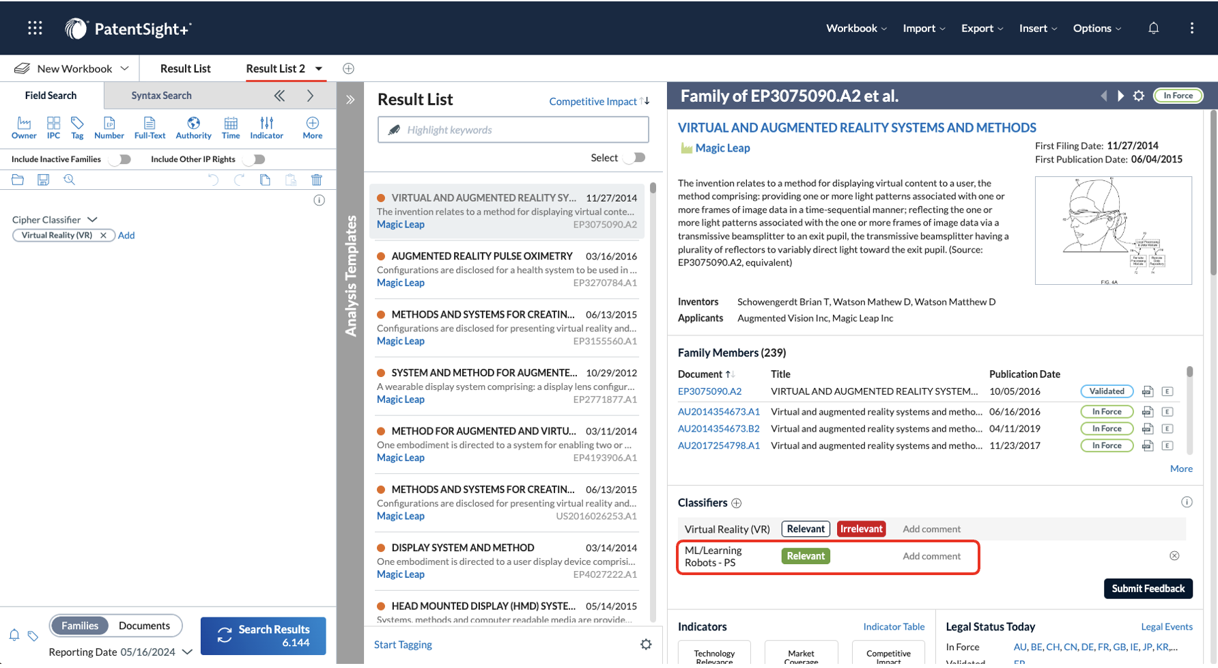
Task: Delete the search query with trash icon
Action: tap(317, 180)
